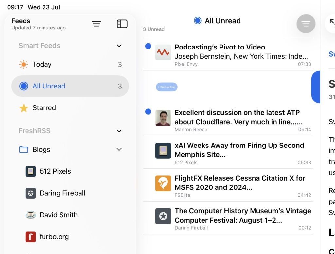Click the blue circle in All Unread header
The width and height of the screenshot is (335, 254).
[198, 21]
